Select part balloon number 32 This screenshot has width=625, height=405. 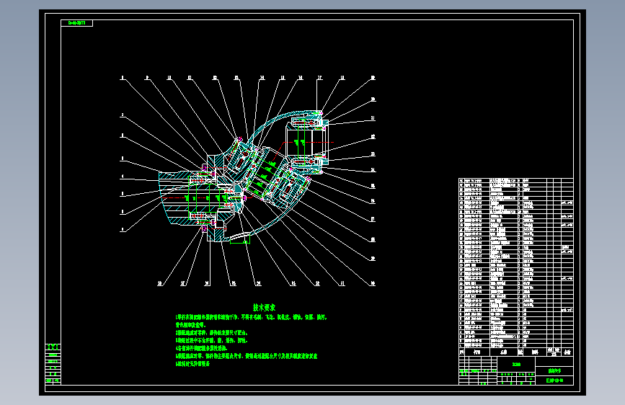[318, 283]
